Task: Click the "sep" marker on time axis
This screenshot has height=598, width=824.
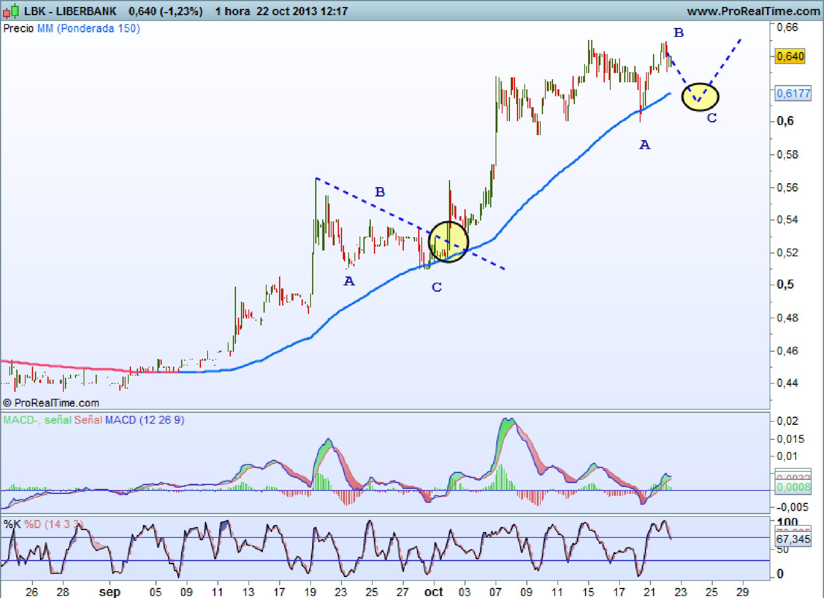Action: (110, 591)
